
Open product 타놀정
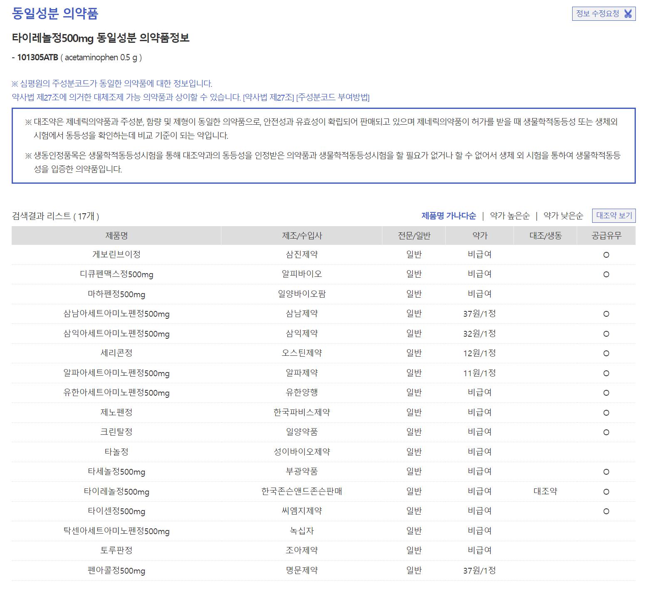click(x=117, y=452)
